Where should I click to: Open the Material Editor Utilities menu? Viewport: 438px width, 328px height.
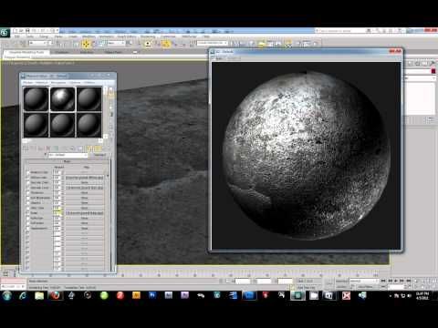[x=89, y=83]
